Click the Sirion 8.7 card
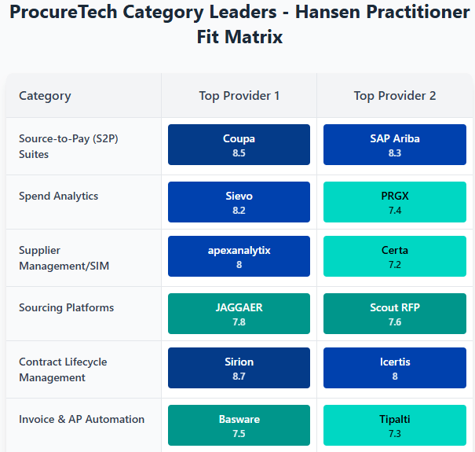The height and width of the screenshot is (452, 475). (x=239, y=368)
